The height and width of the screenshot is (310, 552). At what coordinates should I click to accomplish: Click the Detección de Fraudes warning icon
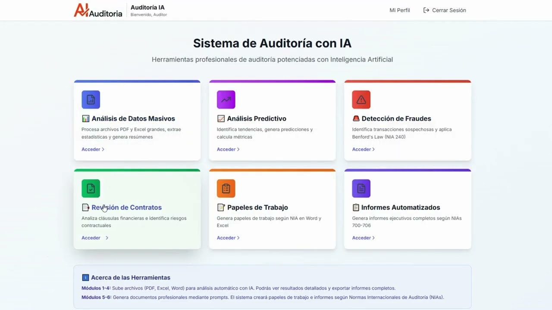click(x=361, y=99)
